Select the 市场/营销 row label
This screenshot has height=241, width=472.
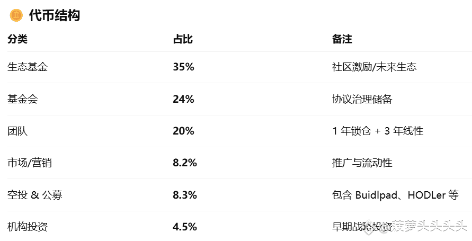[x=30, y=163]
